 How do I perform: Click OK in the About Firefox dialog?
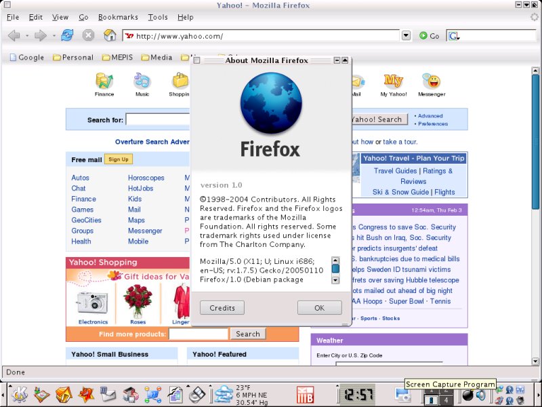coord(319,308)
